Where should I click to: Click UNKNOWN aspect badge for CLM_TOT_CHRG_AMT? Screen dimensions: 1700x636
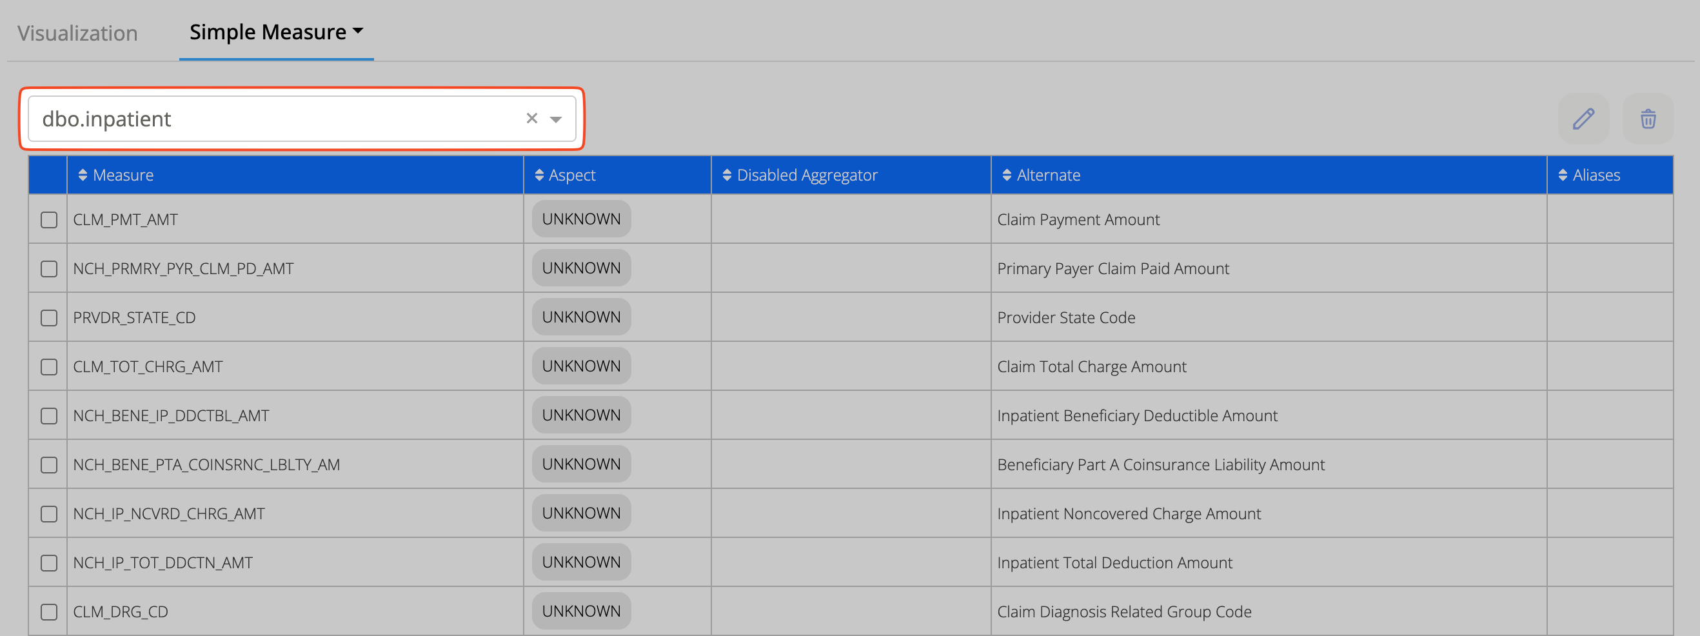(580, 366)
